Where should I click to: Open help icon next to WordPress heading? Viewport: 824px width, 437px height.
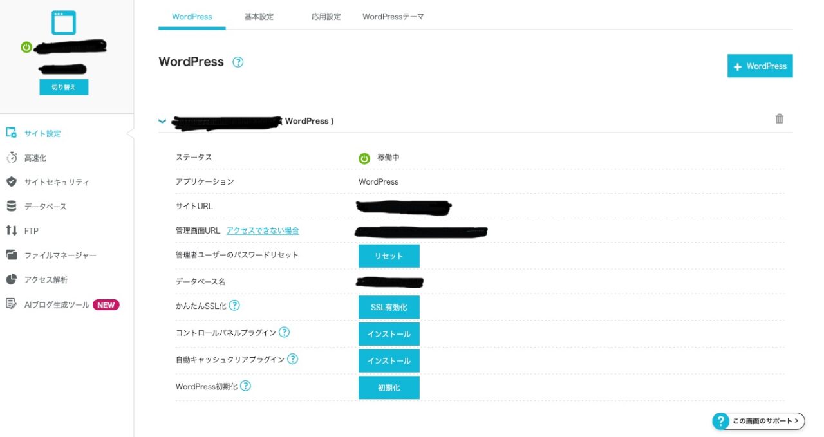click(238, 62)
